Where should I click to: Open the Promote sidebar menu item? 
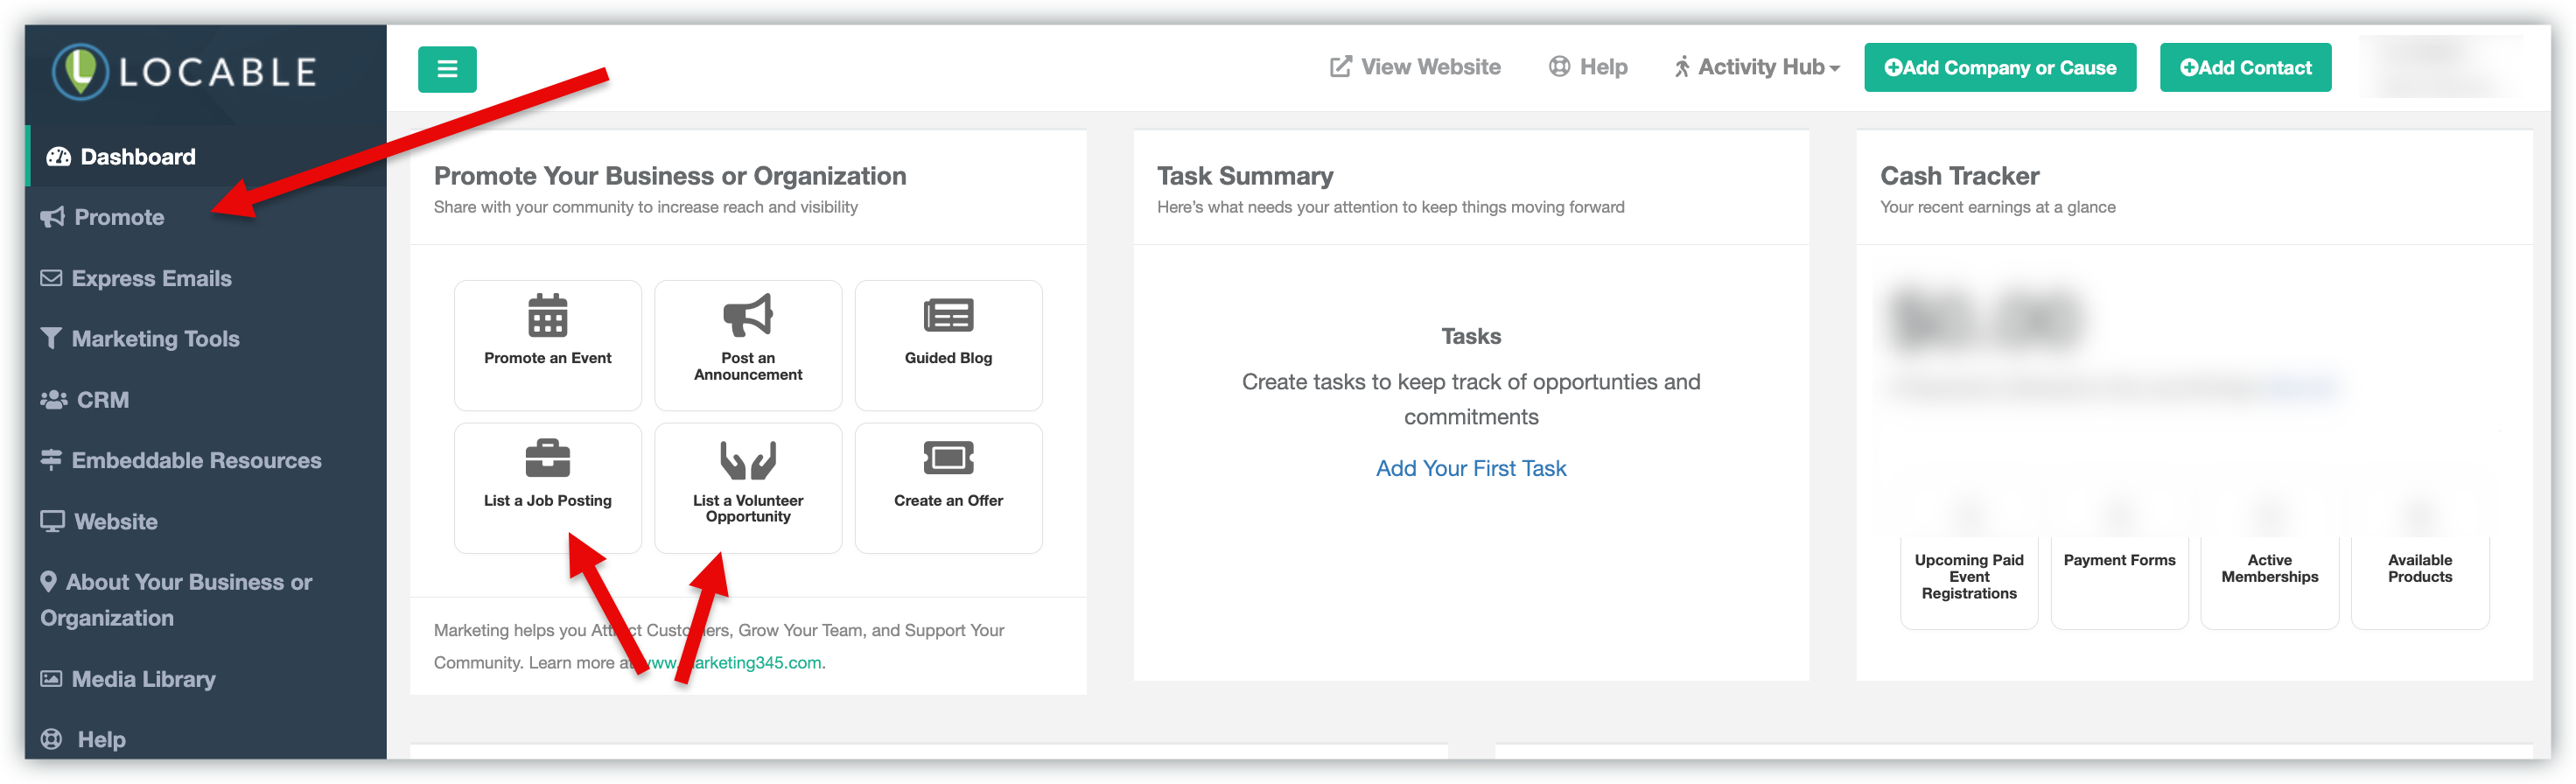[119, 217]
